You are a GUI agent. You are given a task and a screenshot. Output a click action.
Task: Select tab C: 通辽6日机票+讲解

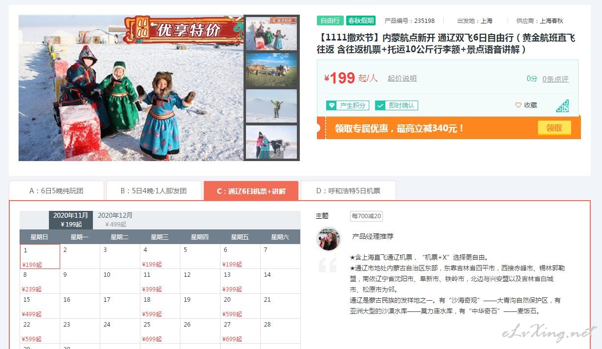pos(251,191)
